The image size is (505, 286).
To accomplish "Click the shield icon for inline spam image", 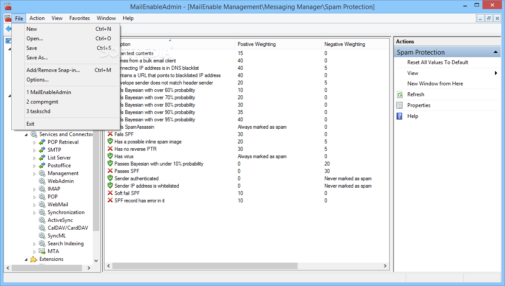I will pyautogui.click(x=110, y=142).
